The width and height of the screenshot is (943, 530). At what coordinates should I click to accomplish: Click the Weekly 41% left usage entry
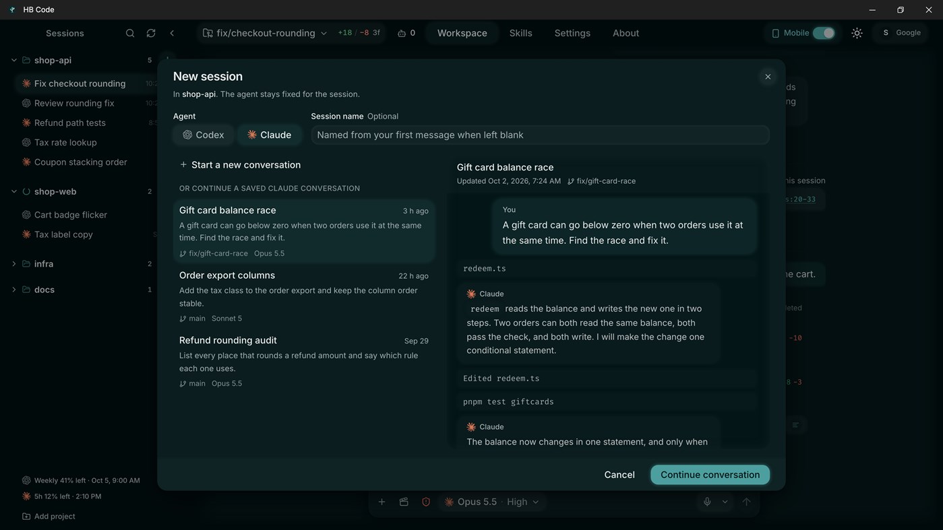[81, 480]
